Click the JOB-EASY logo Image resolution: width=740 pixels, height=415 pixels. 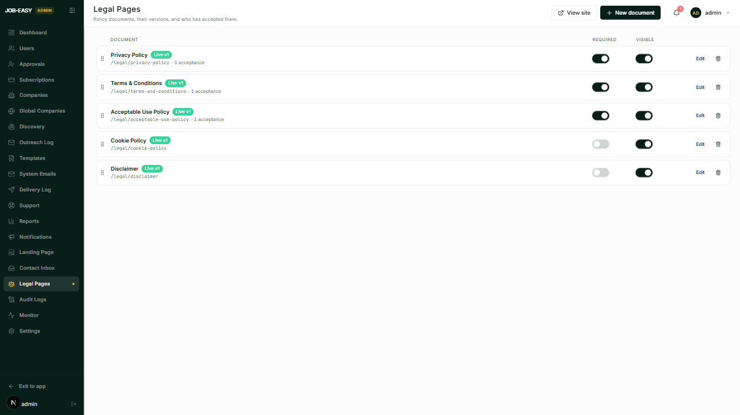(19, 11)
